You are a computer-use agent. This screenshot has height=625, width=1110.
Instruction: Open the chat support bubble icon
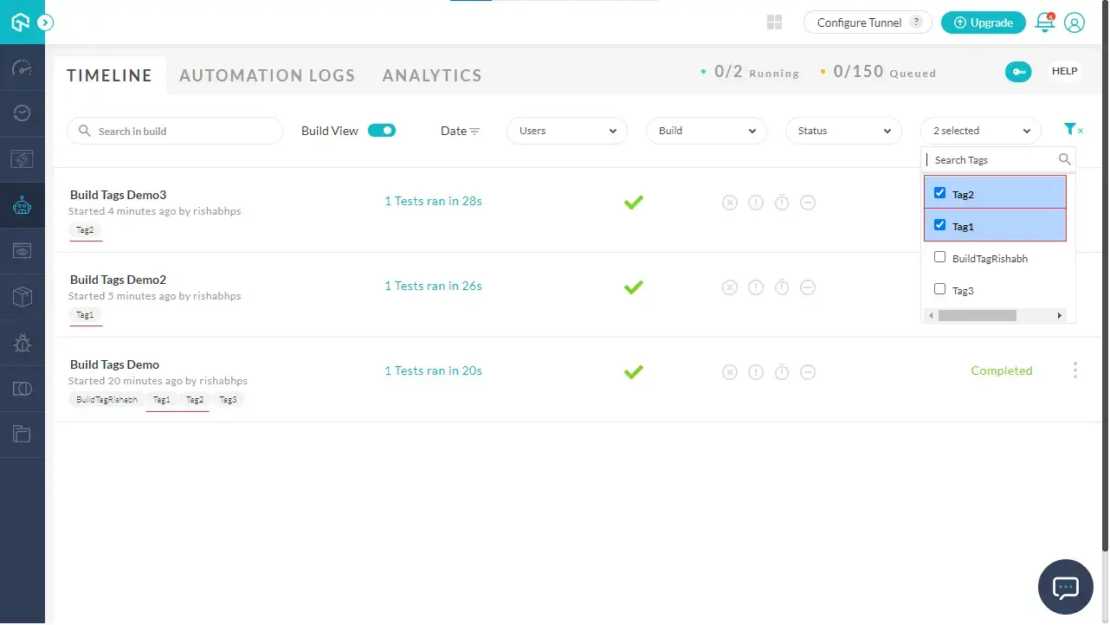click(x=1065, y=587)
